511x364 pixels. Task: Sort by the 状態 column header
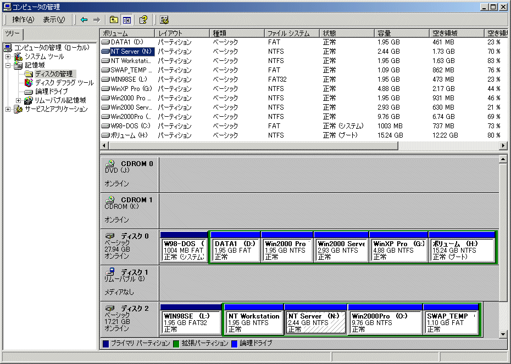[347, 33]
